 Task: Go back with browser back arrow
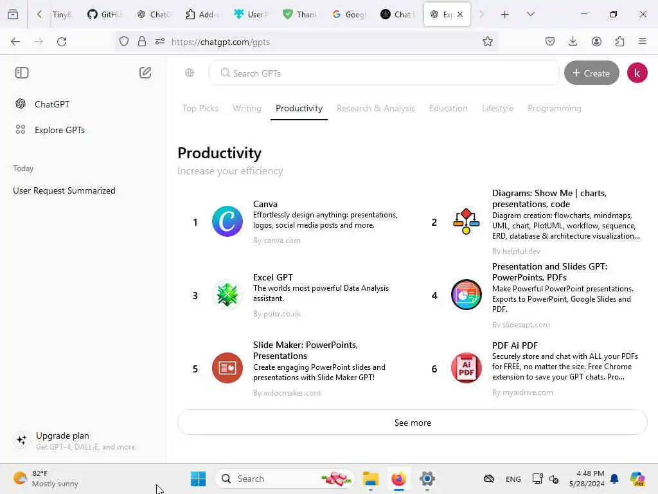[x=15, y=42]
